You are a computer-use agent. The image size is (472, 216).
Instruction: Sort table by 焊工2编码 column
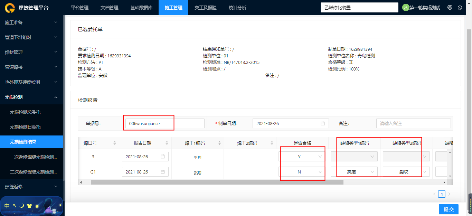click(x=272, y=143)
